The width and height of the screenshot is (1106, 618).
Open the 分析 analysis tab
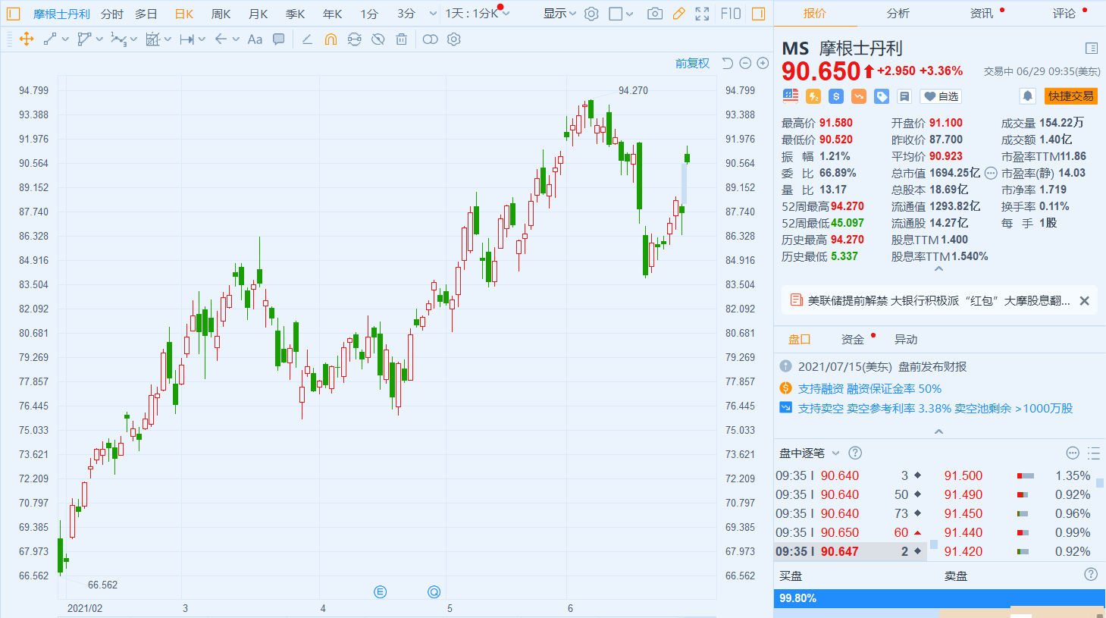[x=898, y=14]
